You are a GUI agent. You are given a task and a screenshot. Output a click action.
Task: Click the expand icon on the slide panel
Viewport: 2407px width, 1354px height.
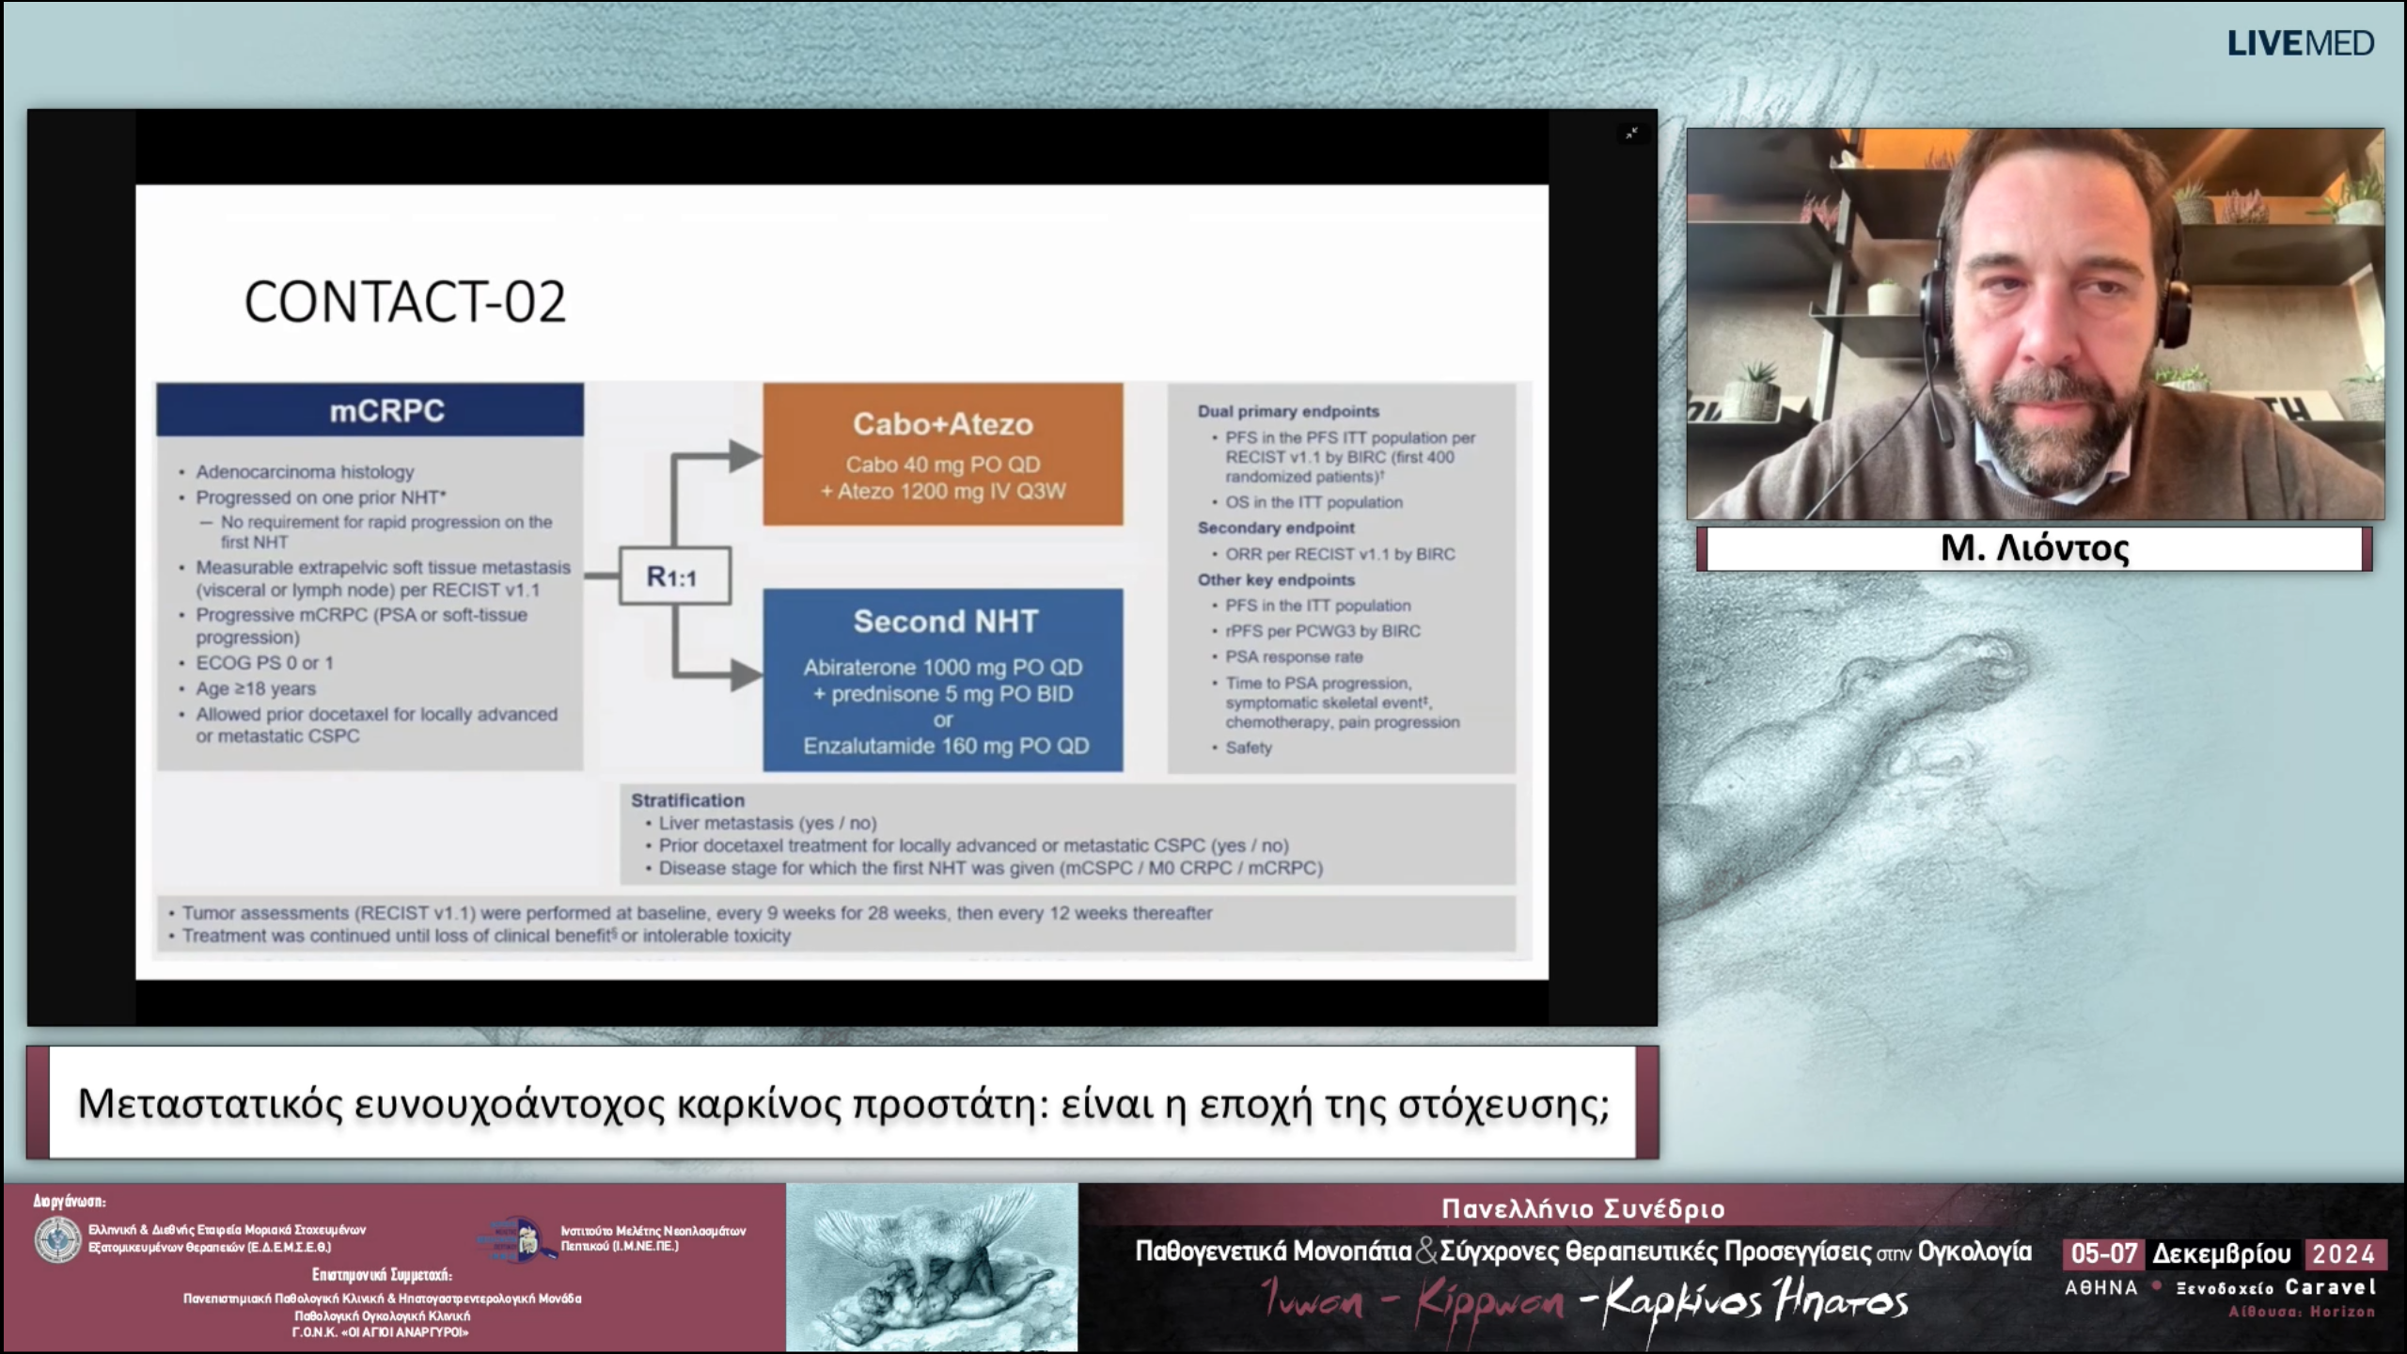point(1631,134)
